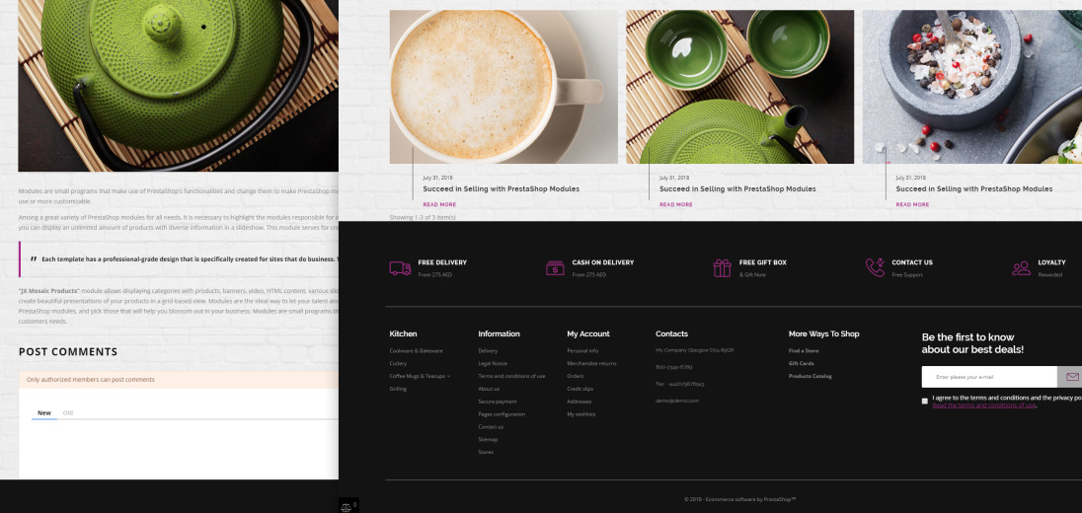This screenshot has width=1082, height=513.
Task: Expand the Coffee Mugs & Teacups submenu
Action: (x=448, y=376)
